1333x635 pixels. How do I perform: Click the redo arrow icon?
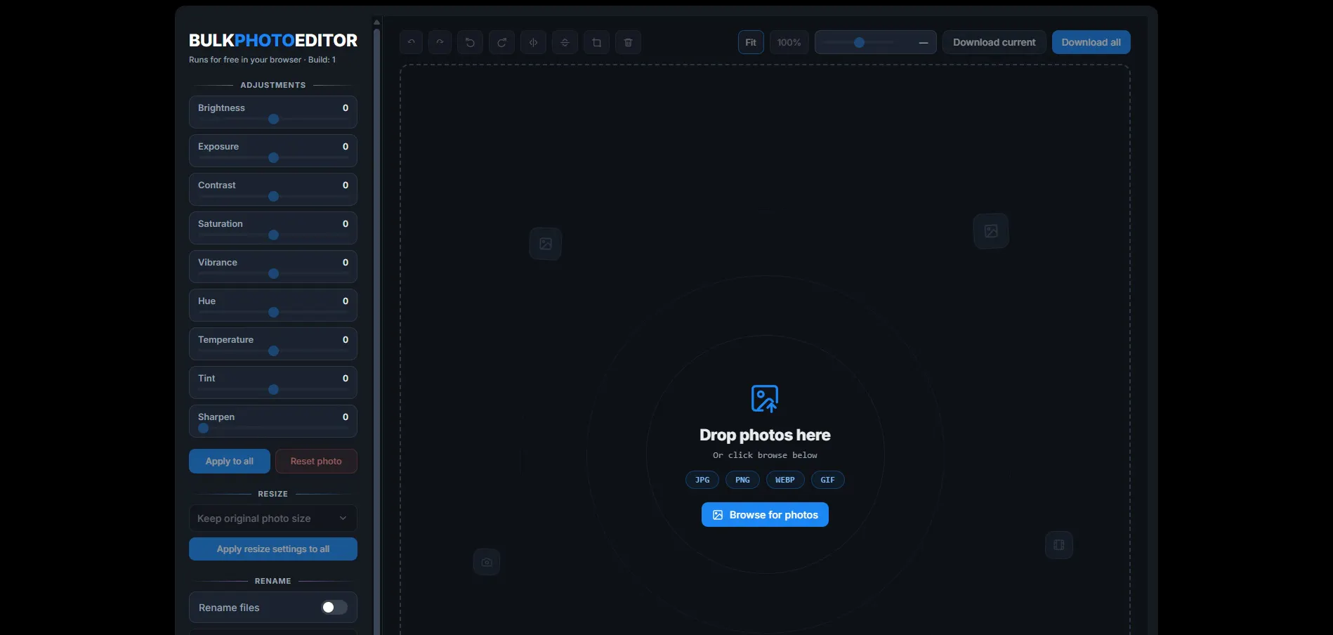point(440,42)
